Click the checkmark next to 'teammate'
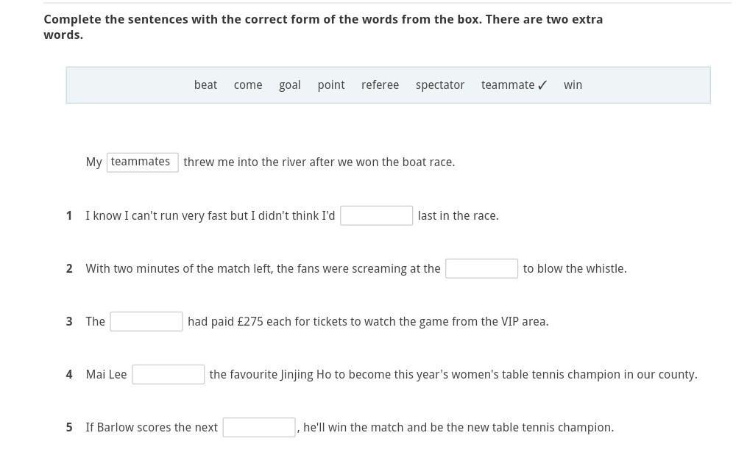Screen dimensions: 747x466 pos(542,85)
